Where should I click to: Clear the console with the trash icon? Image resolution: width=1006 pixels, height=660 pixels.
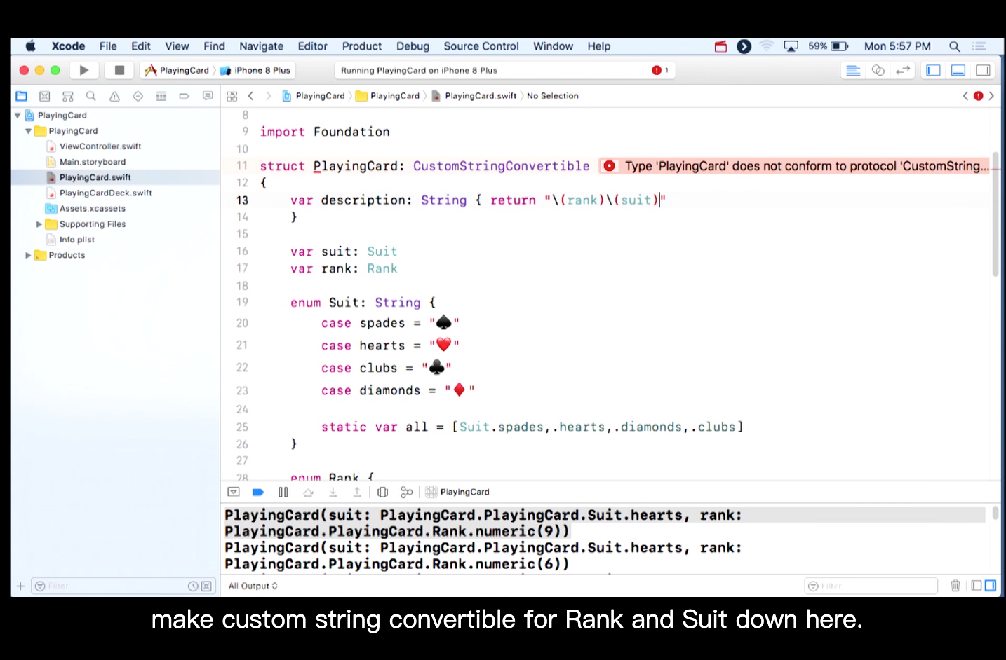(x=955, y=586)
